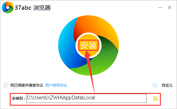Screen dimensions: 177x109
Task: Click the 安装到 label text
Action: tap(19, 98)
